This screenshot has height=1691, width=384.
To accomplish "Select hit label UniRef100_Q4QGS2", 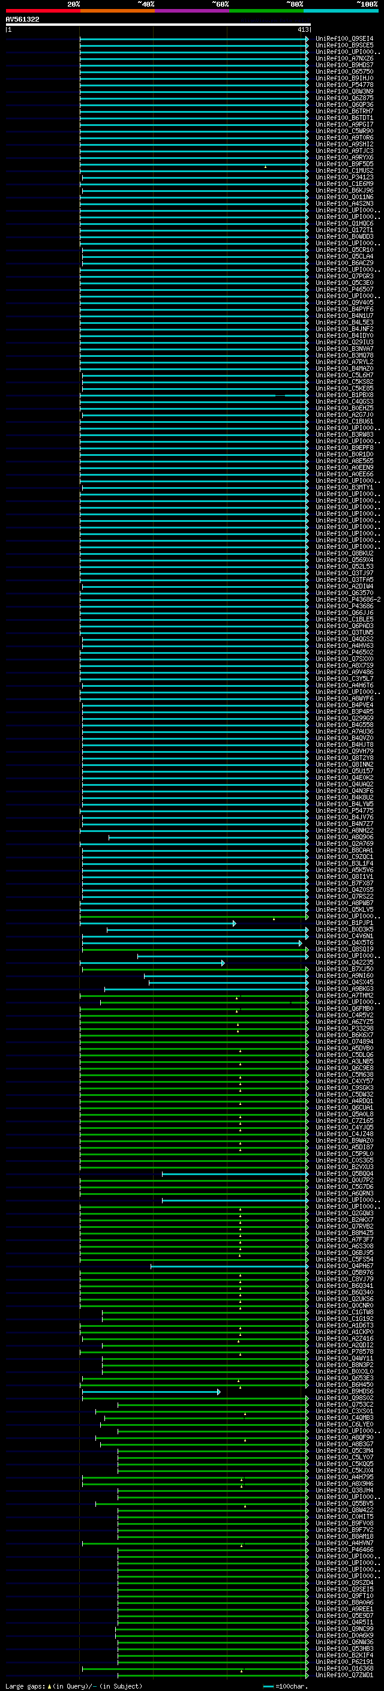I will pos(344,639).
